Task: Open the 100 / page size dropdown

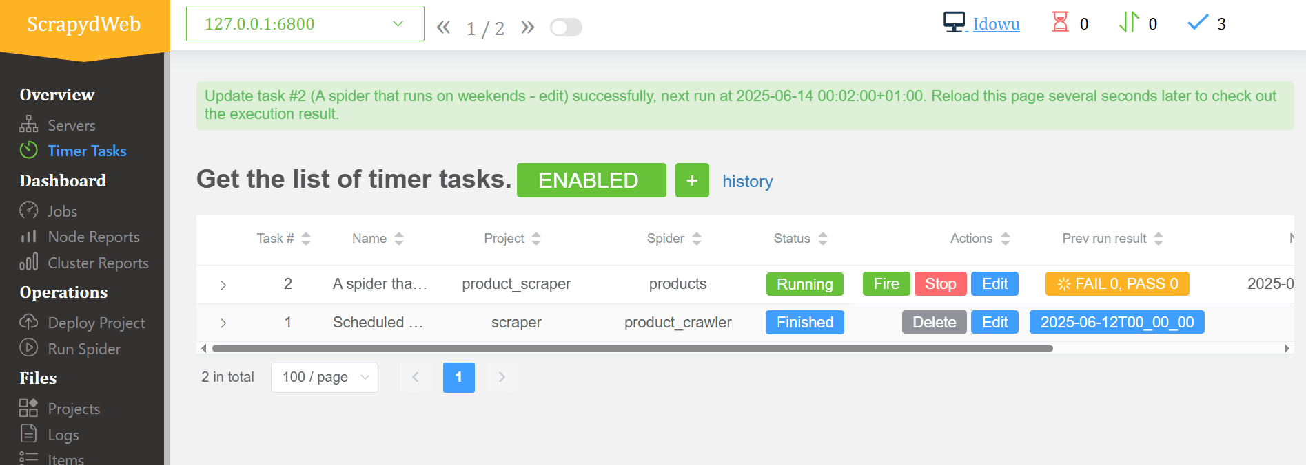Action: pyautogui.click(x=325, y=377)
